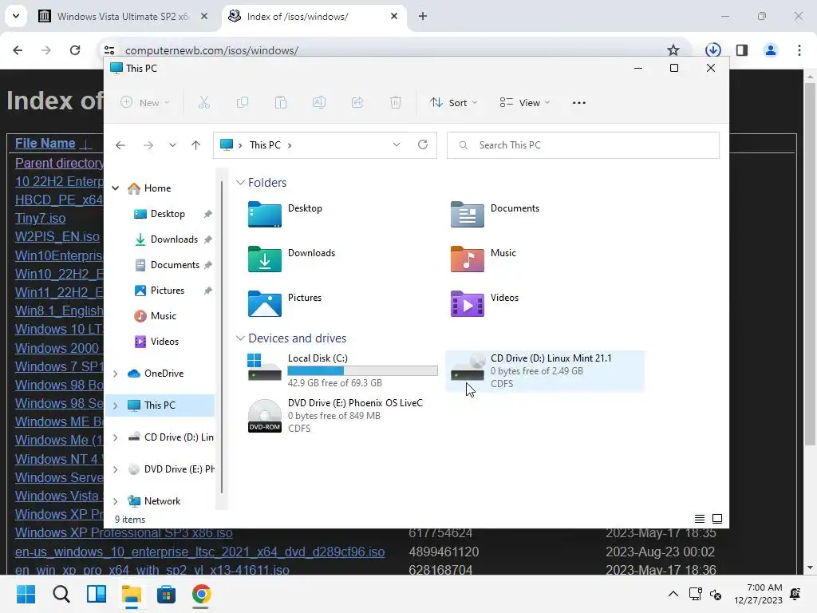This screenshot has width=817, height=613.
Task: Click the Paste clipboard icon in toolbar
Action: pos(281,103)
